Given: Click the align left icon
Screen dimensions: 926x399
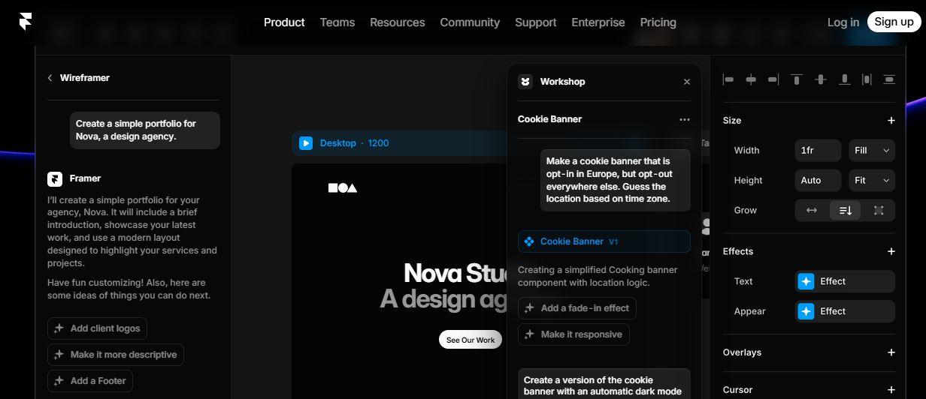Looking at the screenshot, I should pos(728,79).
